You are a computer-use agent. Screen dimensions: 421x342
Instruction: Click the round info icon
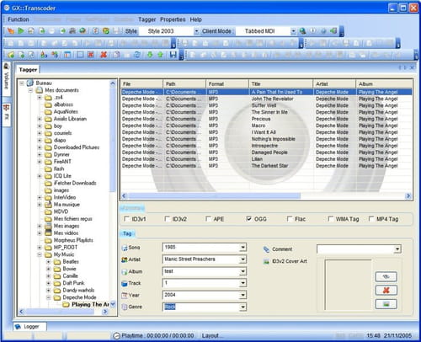point(313,31)
